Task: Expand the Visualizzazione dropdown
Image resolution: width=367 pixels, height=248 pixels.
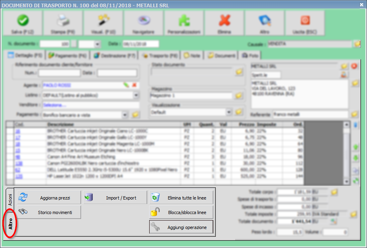Action: pyautogui.click(x=229, y=112)
